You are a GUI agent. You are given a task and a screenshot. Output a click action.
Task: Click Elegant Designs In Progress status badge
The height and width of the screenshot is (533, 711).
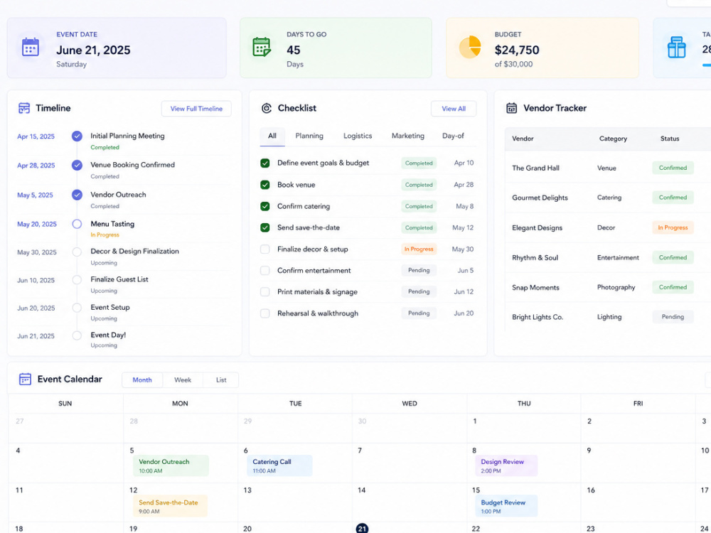(673, 227)
